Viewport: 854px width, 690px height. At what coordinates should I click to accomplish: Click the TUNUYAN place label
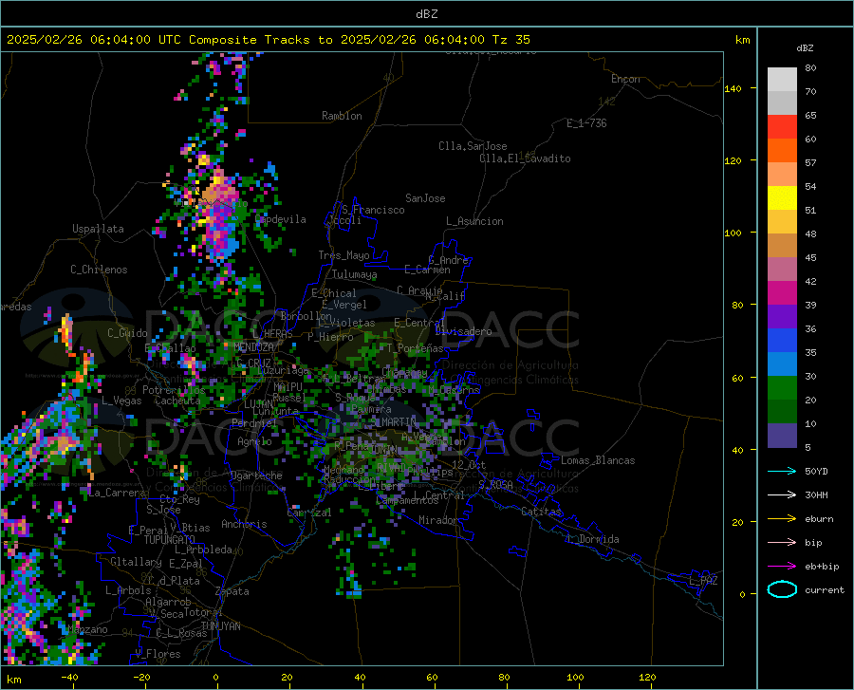(x=220, y=626)
